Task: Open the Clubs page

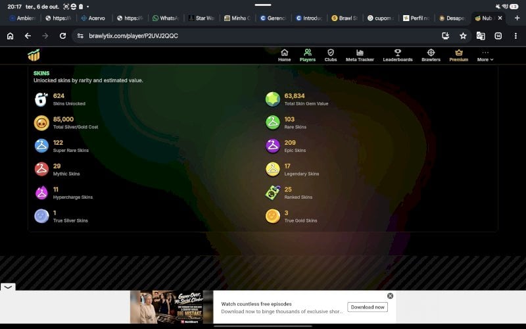Action: (x=331, y=55)
